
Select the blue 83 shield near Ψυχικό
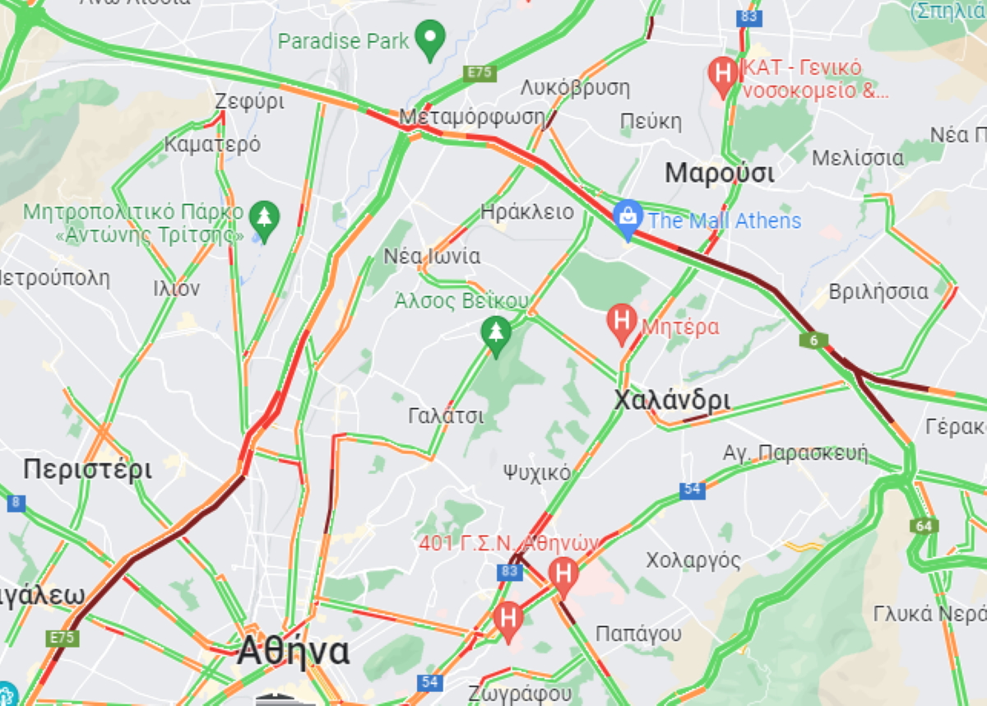[x=510, y=572]
